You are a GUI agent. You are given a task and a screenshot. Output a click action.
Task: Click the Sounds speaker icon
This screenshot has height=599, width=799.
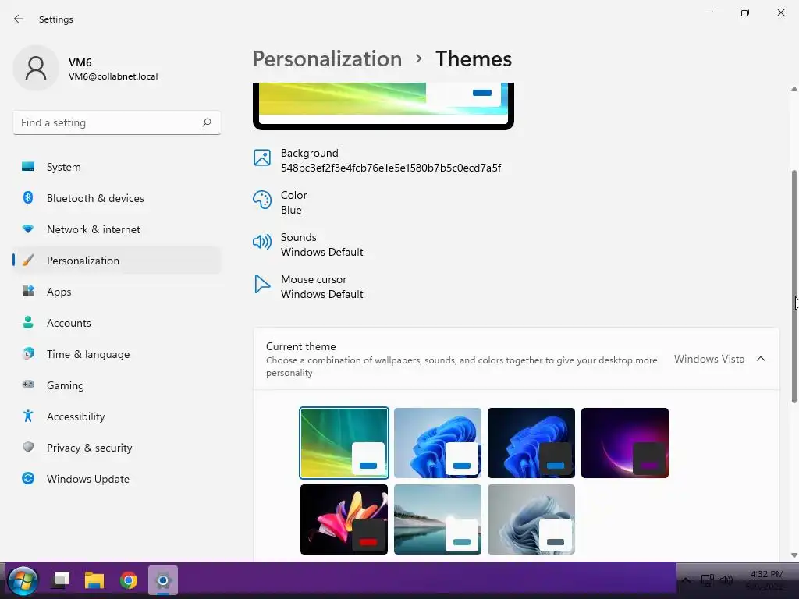pyautogui.click(x=262, y=242)
